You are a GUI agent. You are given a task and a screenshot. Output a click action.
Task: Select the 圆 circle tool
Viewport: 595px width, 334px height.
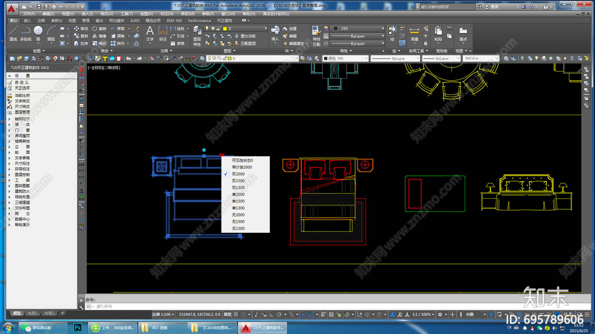(38, 33)
